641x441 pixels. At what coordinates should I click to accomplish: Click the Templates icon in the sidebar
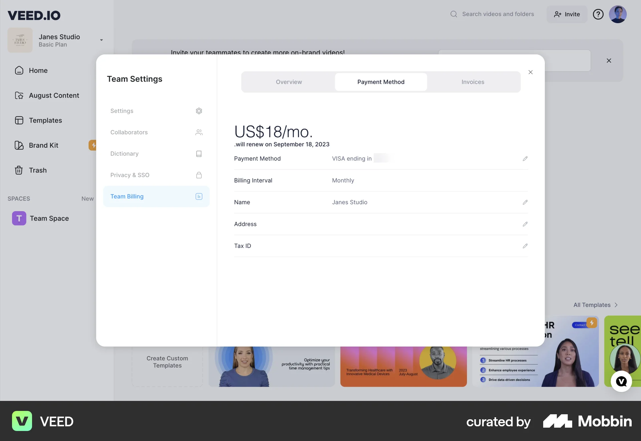[x=19, y=120]
